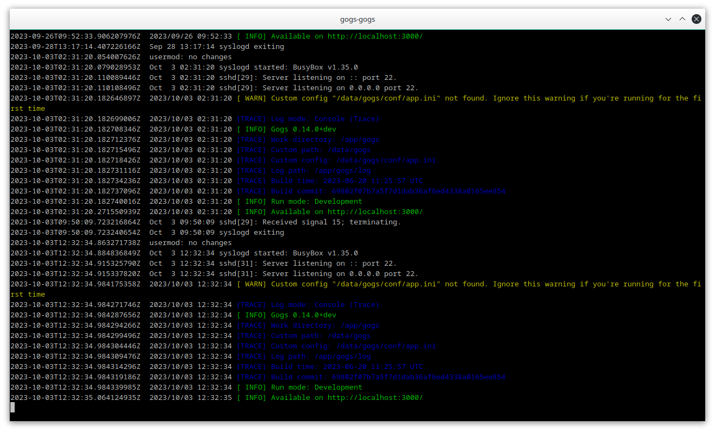Image resolution: width=715 pixels, height=432 pixels.
Task: Select the 12:32:34 TRACE Custom config line
Action: 223,346
